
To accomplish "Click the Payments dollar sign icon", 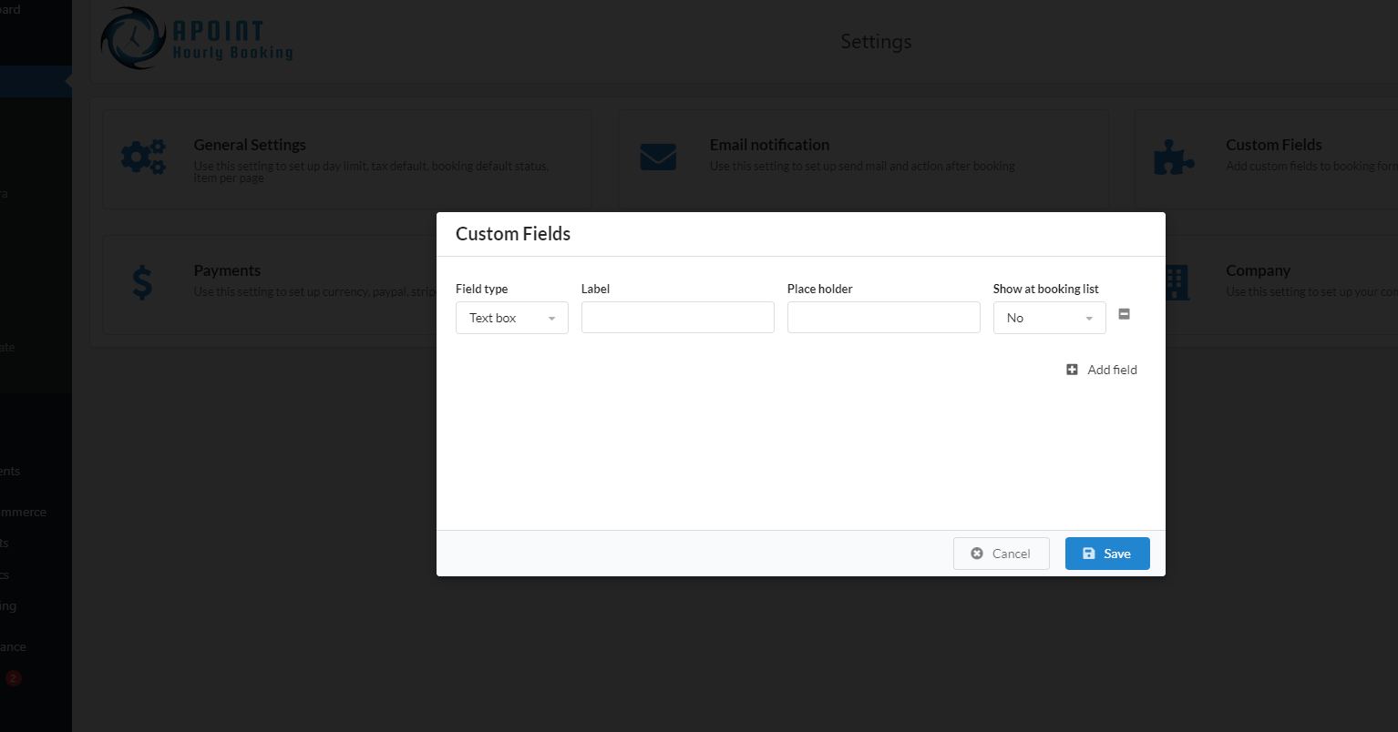I will click(143, 283).
